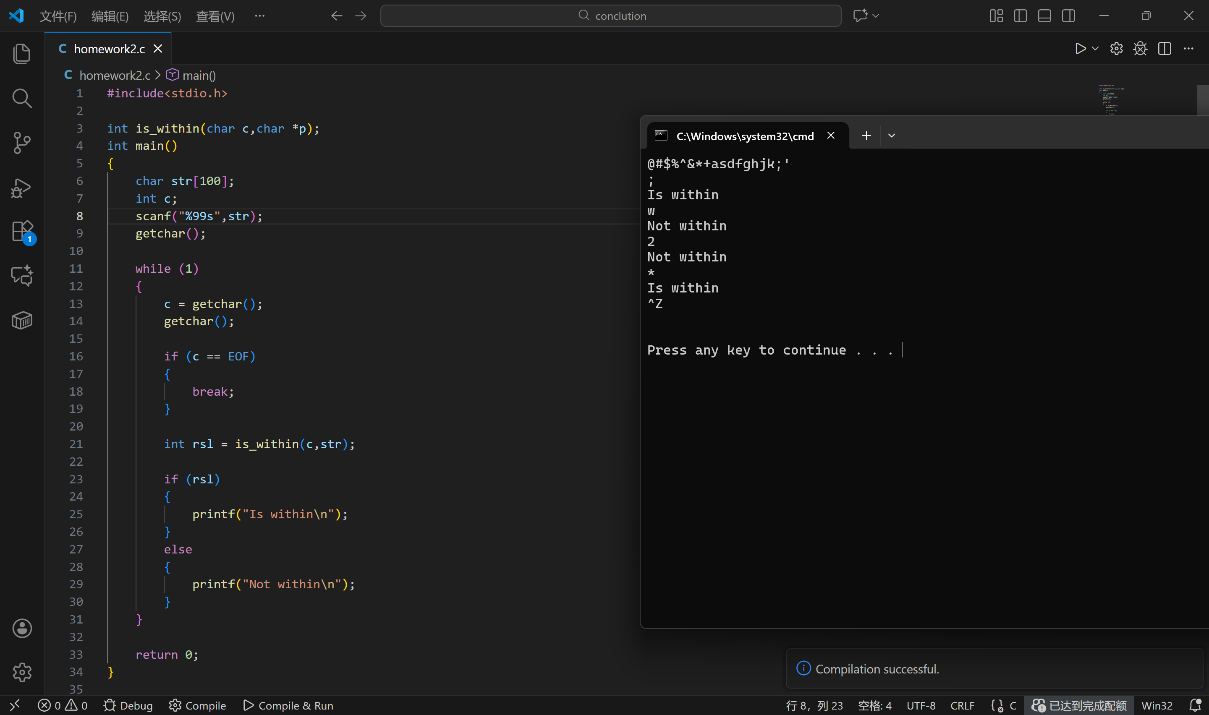The width and height of the screenshot is (1209, 715).
Task: Open the Search view in activity bar
Action: coord(22,98)
